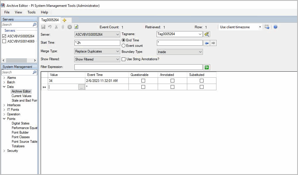298x175 pixels.
Task: Open the Merge Type dropdown
Action: click(97, 51)
